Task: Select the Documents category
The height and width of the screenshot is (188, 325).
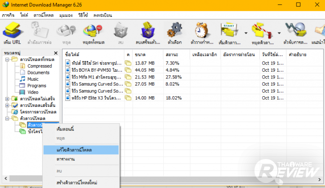Action: click(38, 73)
